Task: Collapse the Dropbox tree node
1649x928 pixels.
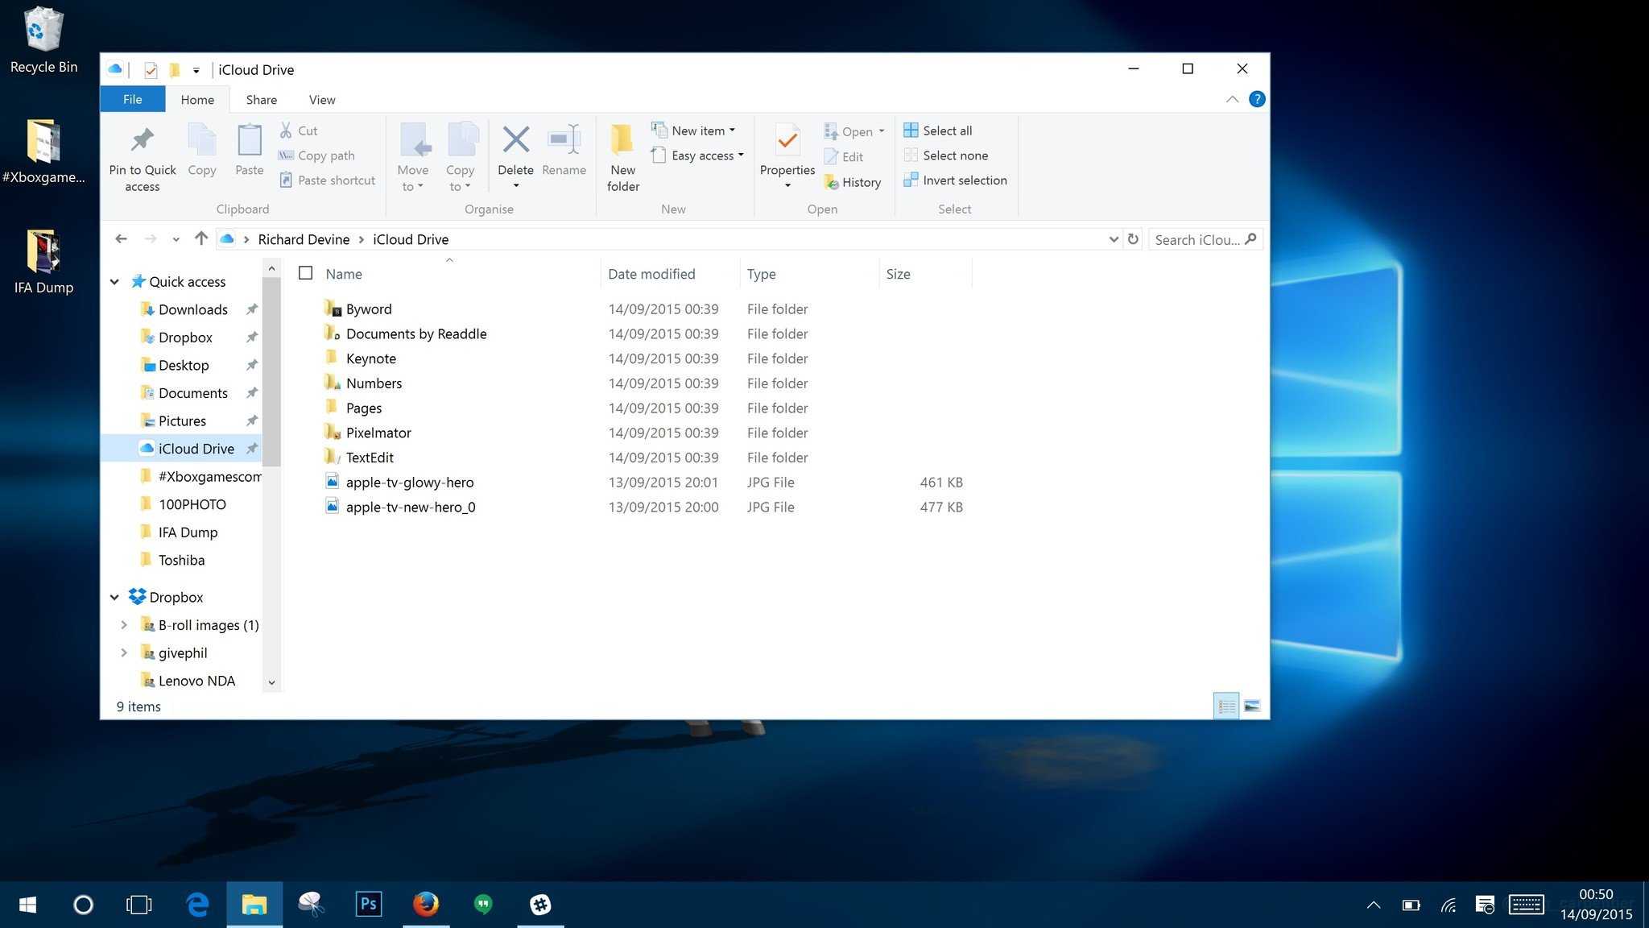Action: pyautogui.click(x=114, y=597)
